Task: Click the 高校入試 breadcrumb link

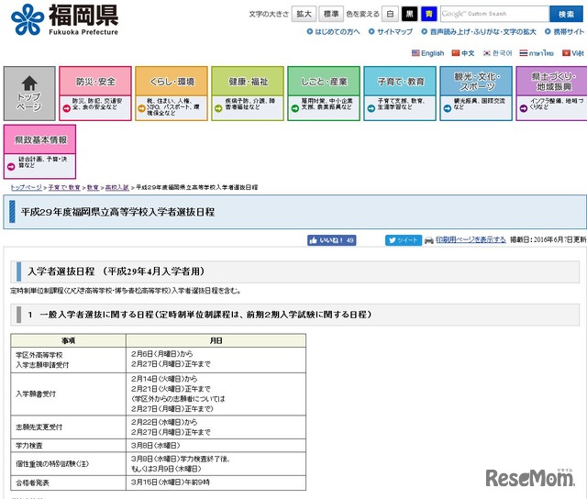Action: [x=116, y=187]
